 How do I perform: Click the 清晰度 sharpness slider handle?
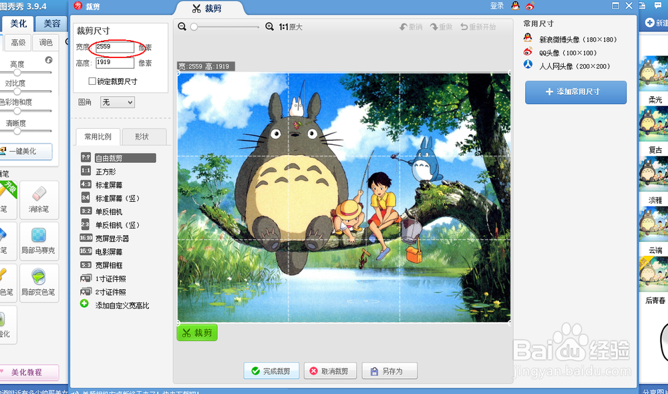point(17,131)
